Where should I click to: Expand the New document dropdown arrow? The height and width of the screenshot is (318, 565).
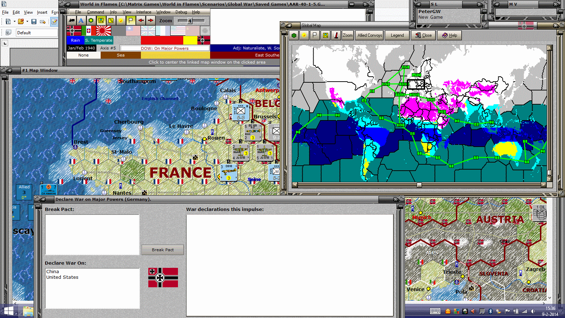[x=14, y=22]
